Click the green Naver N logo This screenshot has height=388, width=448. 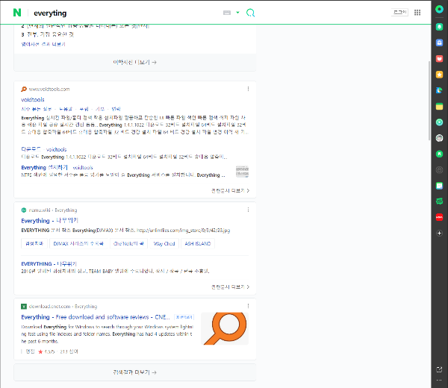(x=17, y=13)
